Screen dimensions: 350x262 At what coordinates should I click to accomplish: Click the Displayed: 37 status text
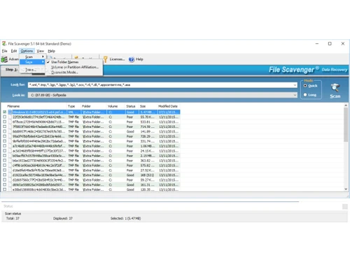click(63, 219)
